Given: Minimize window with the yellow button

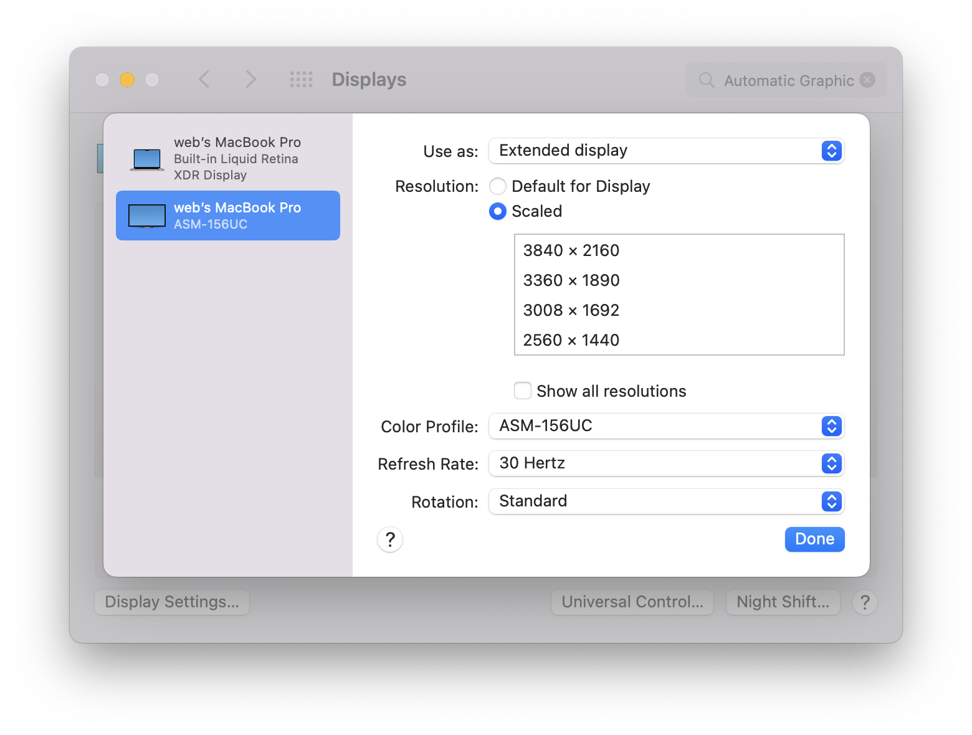Looking at the screenshot, I should click(127, 80).
